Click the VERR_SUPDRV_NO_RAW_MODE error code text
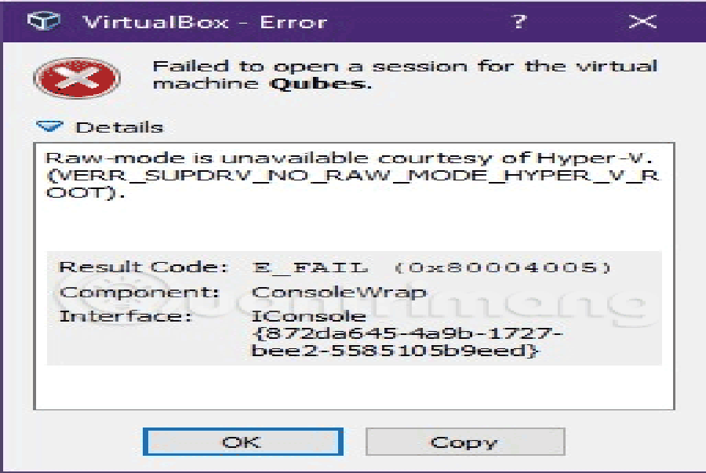Viewport: 706px width, 473px height. [352, 184]
